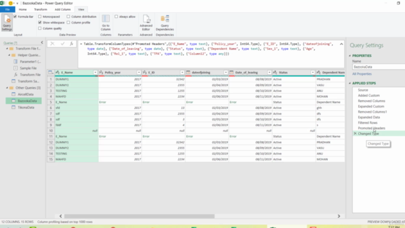
Task: Enable Column distribution checkbox
Action: pyautogui.click(x=68, y=16)
